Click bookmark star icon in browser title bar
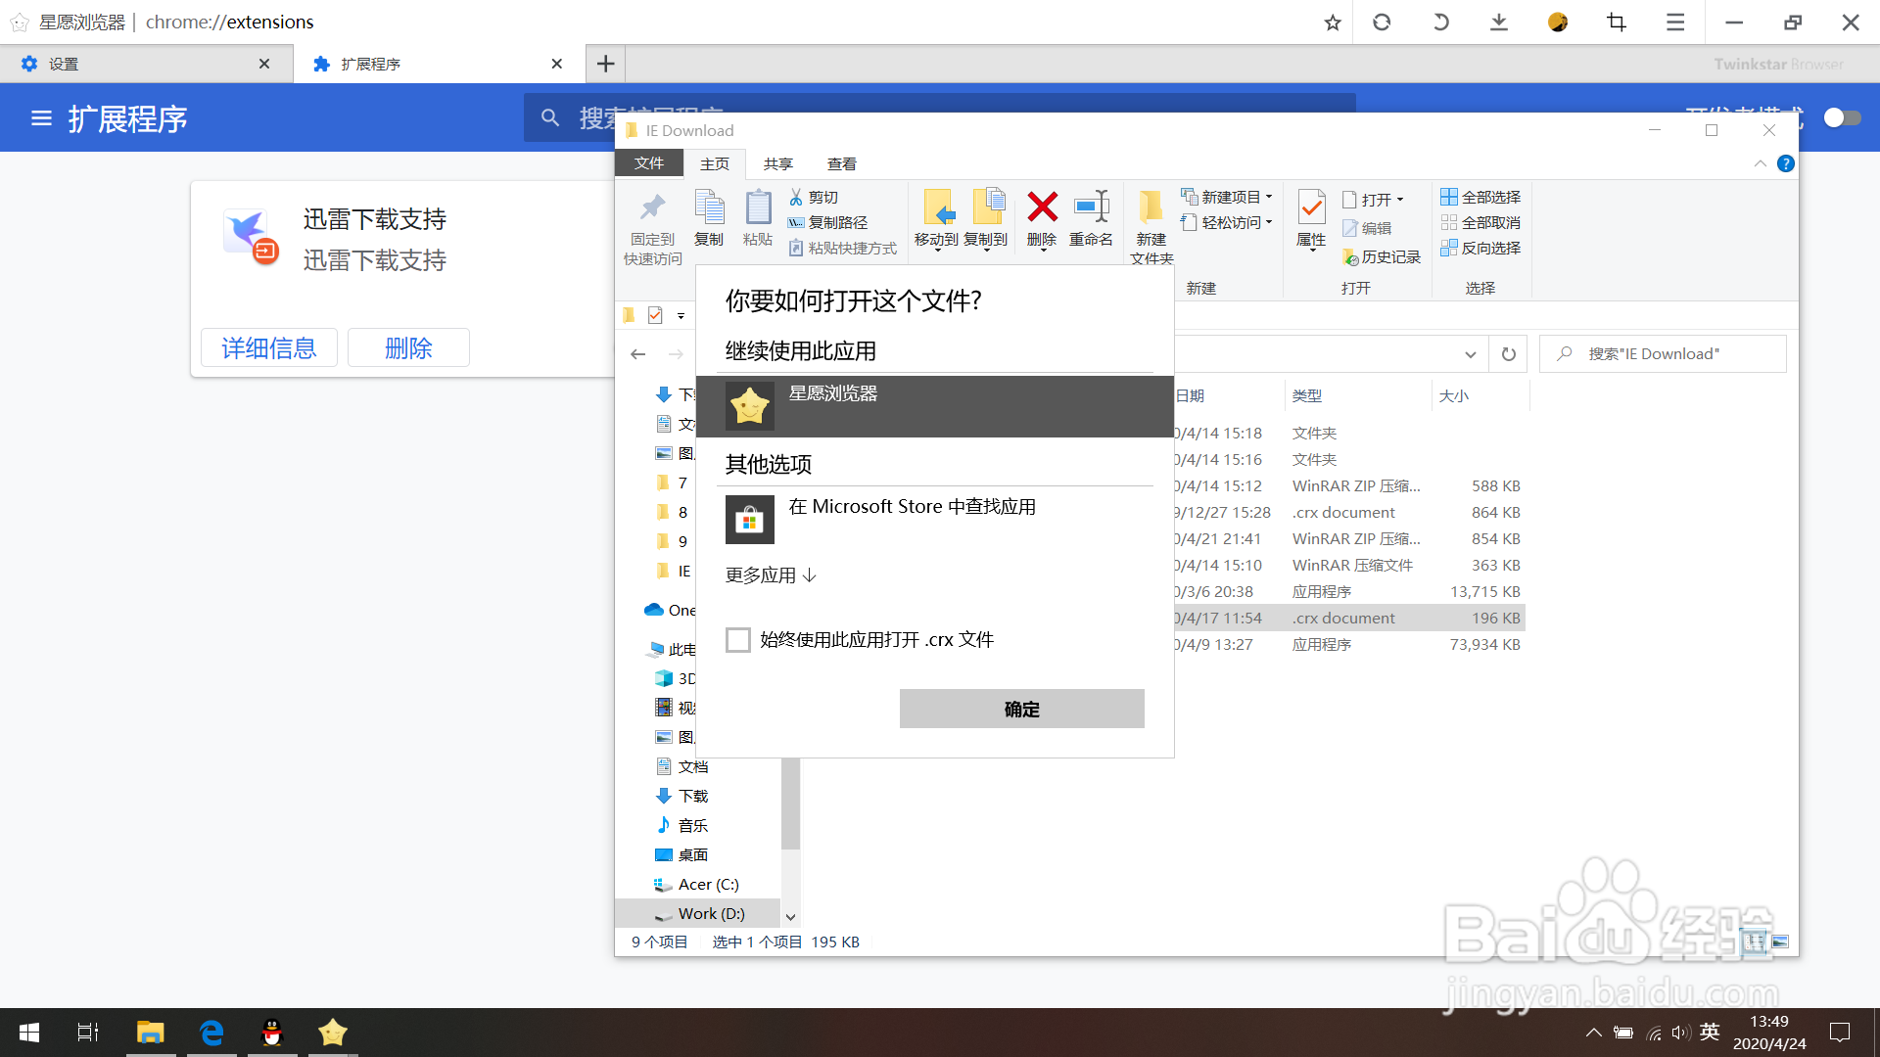The width and height of the screenshot is (1880, 1057). tap(1333, 22)
